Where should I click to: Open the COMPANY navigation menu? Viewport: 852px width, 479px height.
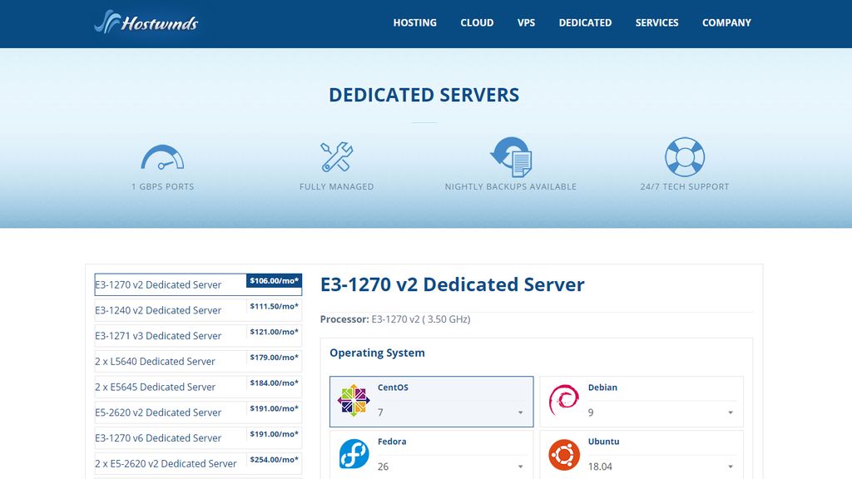pos(726,22)
